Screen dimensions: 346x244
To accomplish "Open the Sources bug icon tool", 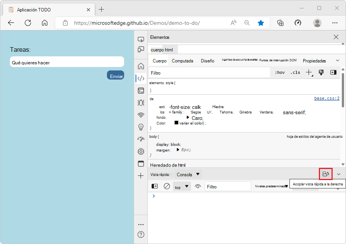I will pos(141,103).
